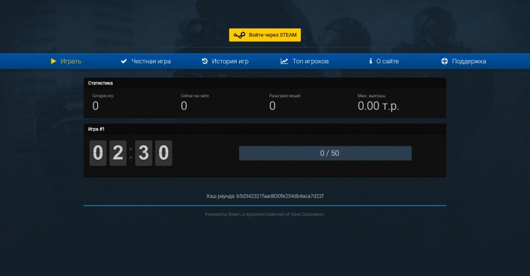Click the countdown timer minutes digit 2
Screen dimensions: 530x276
118,153
